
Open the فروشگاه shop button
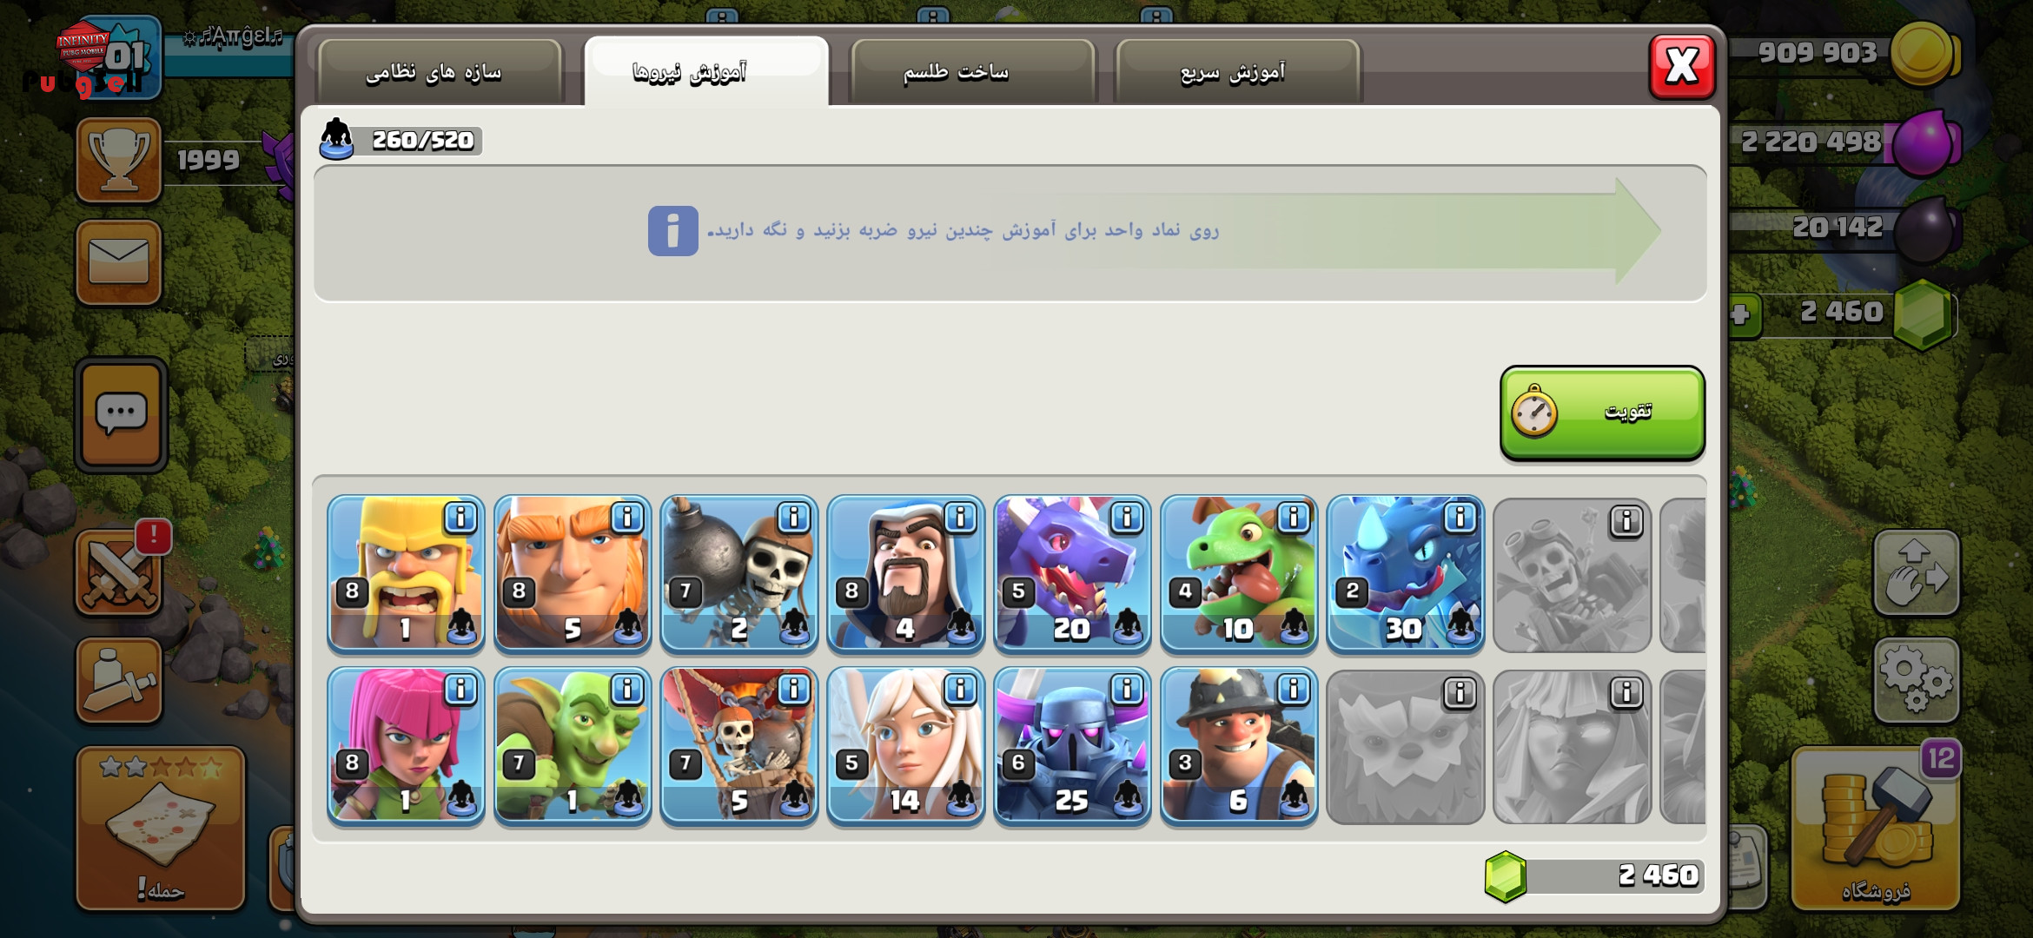tap(1876, 828)
